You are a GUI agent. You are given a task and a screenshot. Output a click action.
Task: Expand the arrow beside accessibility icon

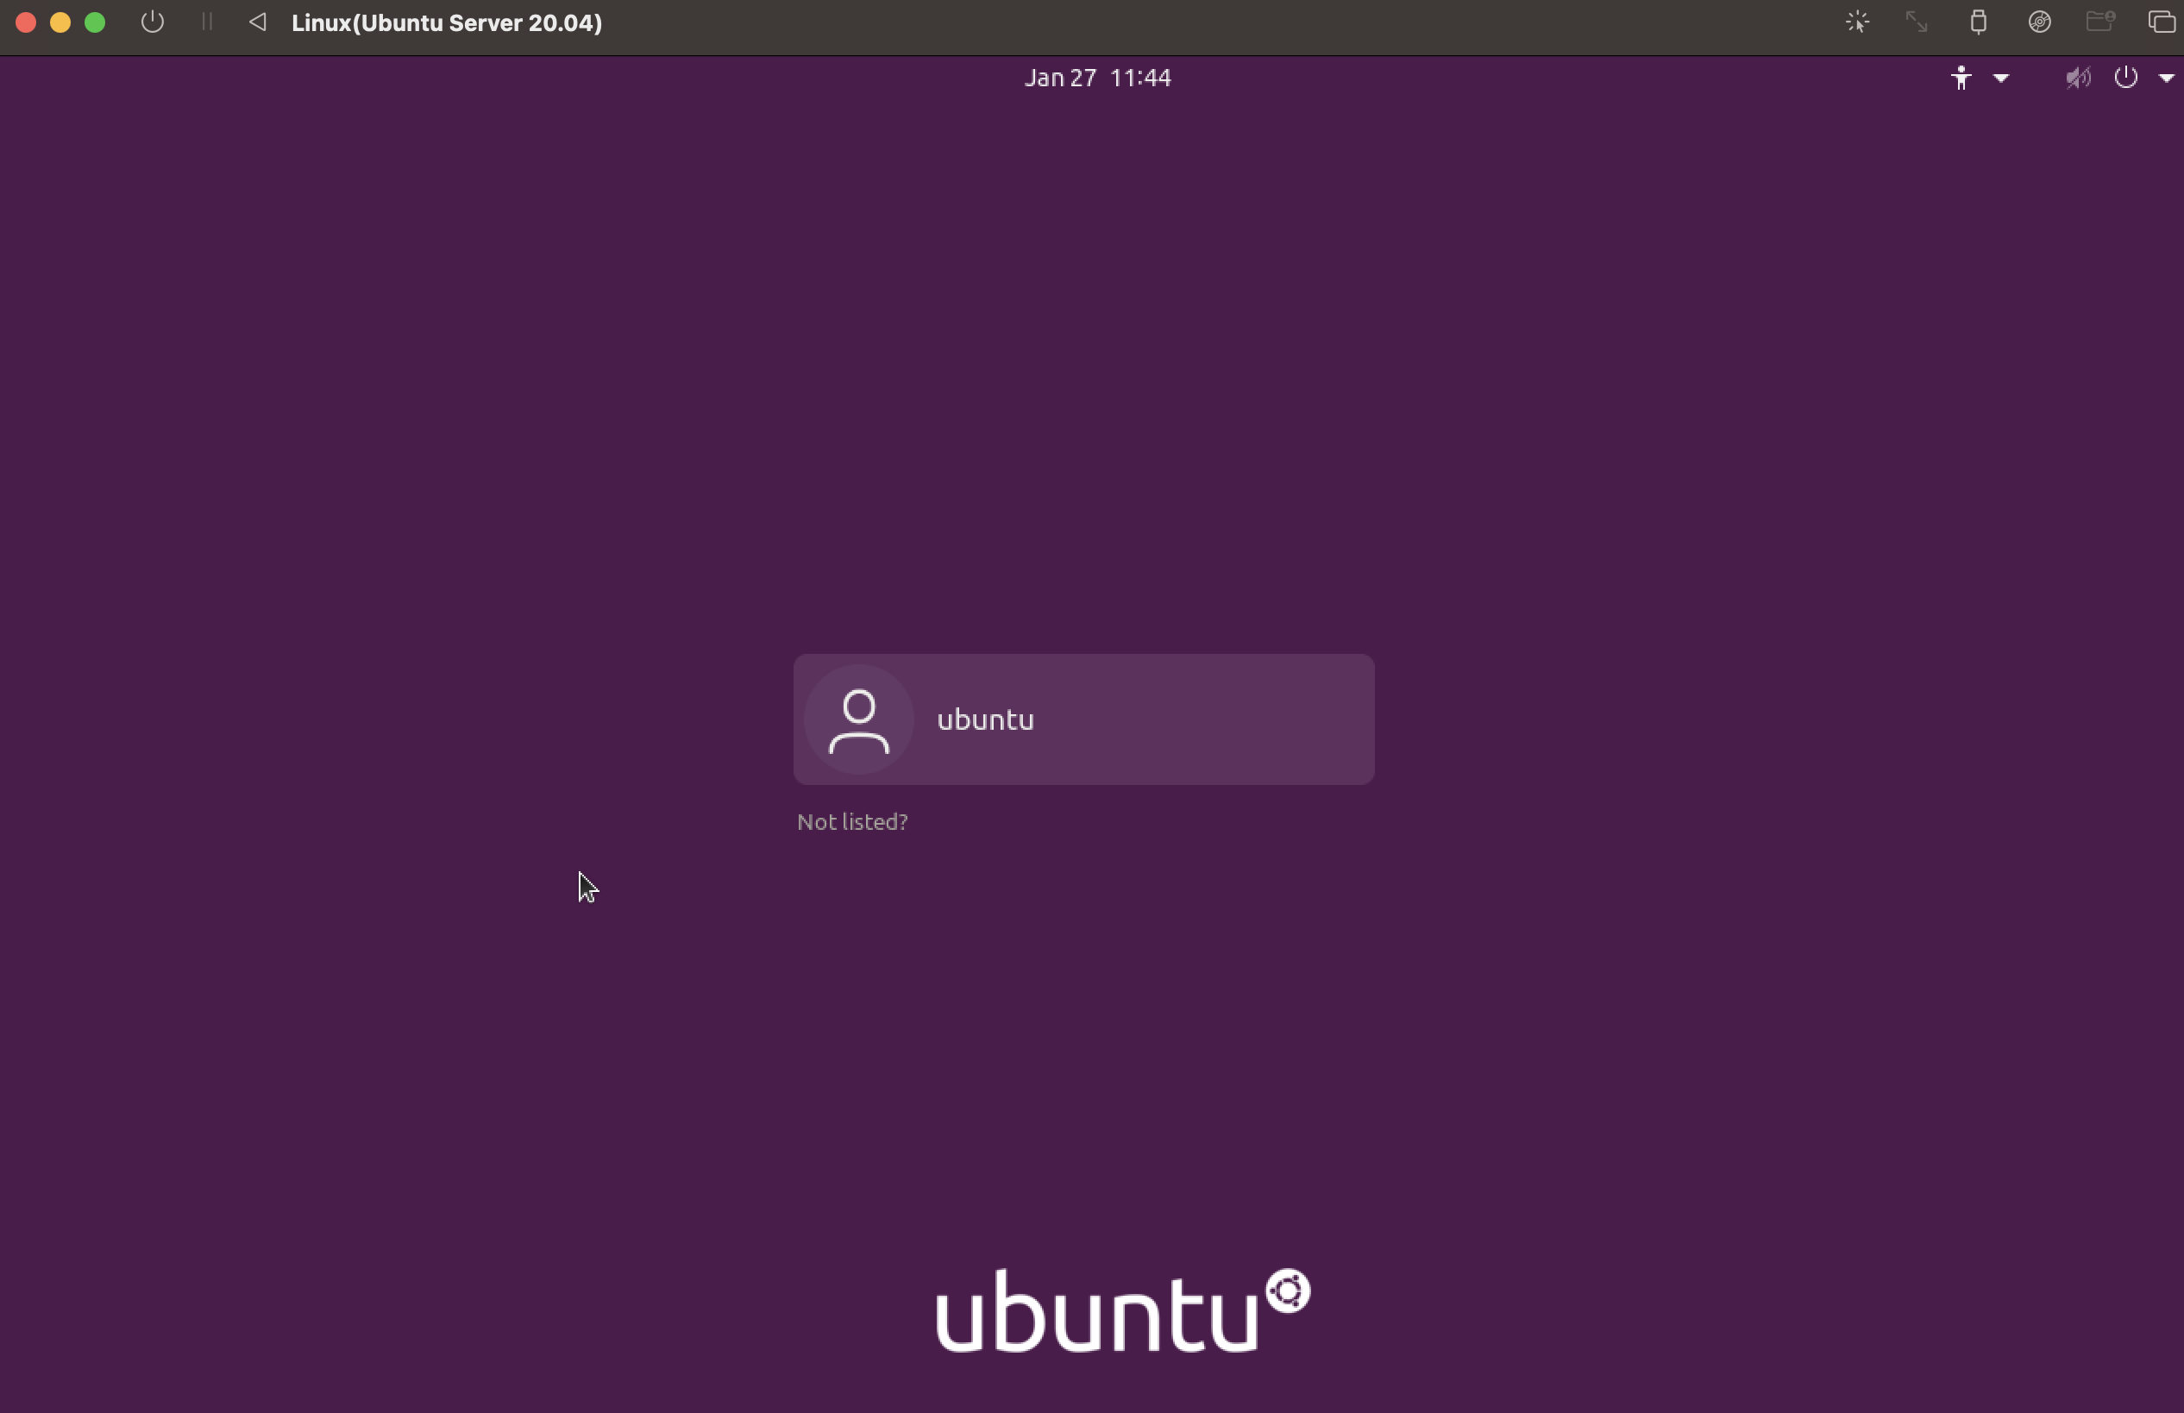click(2001, 78)
